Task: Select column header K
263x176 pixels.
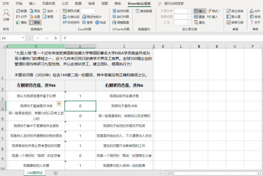Action: click(x=163, y=46)
